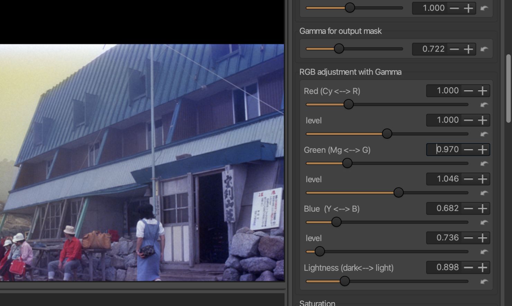Screen dimensions: 512x306
Task: Increase Gamma for output mask value
Action: click(468, 49)
